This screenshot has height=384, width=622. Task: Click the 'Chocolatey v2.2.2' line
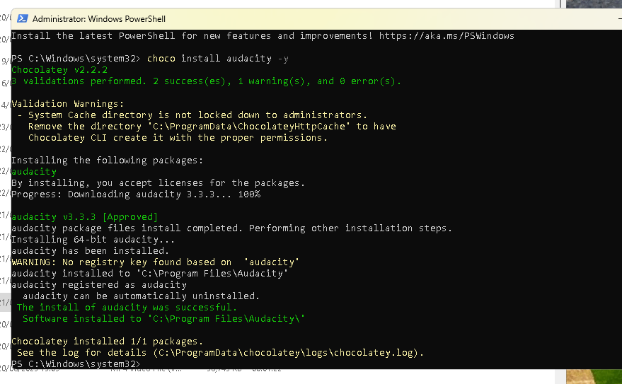[59, 70]
